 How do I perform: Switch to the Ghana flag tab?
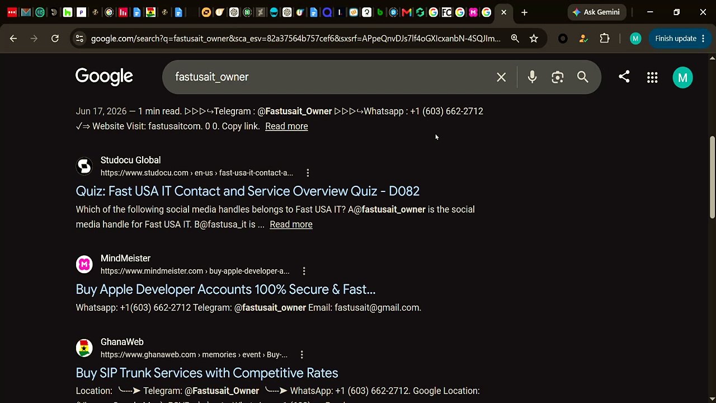point(150,12)
